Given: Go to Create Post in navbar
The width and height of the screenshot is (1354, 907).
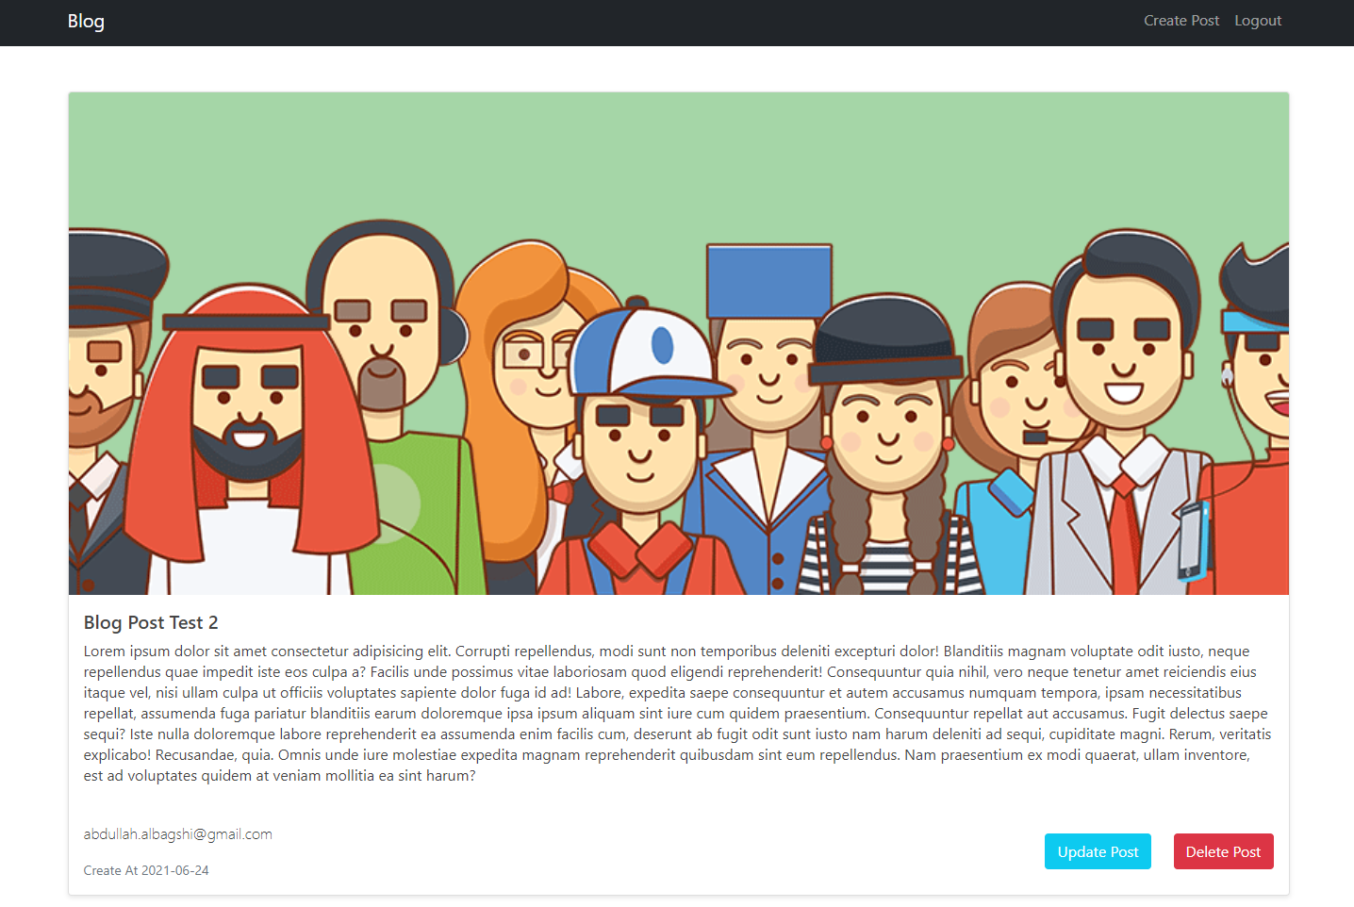Looking at the screenshot, I should click(1181, 21).
